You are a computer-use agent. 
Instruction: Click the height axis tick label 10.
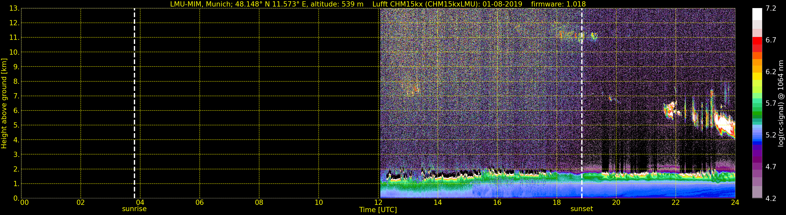click(14, 52)
